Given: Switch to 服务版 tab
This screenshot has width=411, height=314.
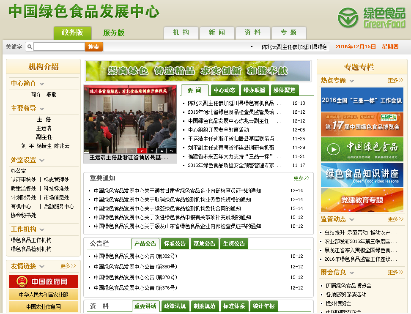Looking at the screenshot, I should click(114, 33).
